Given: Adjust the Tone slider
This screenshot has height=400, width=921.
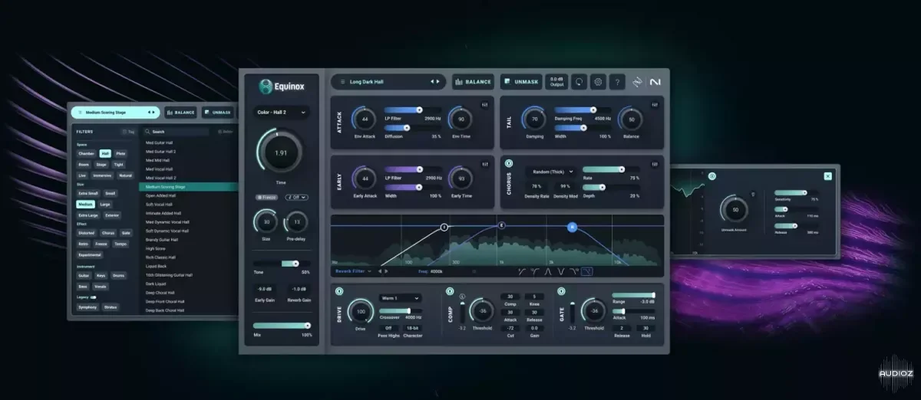Looking at the screenshot, I should (x=282, y=264).
